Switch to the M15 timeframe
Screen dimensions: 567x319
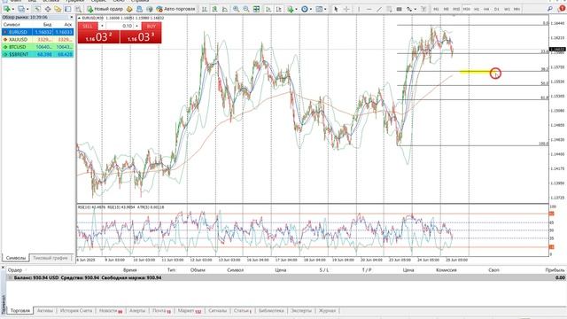[456, 9]
